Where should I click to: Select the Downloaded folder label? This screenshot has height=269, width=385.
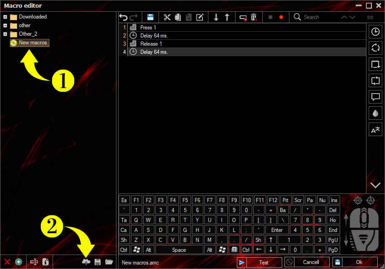[33, 17]
